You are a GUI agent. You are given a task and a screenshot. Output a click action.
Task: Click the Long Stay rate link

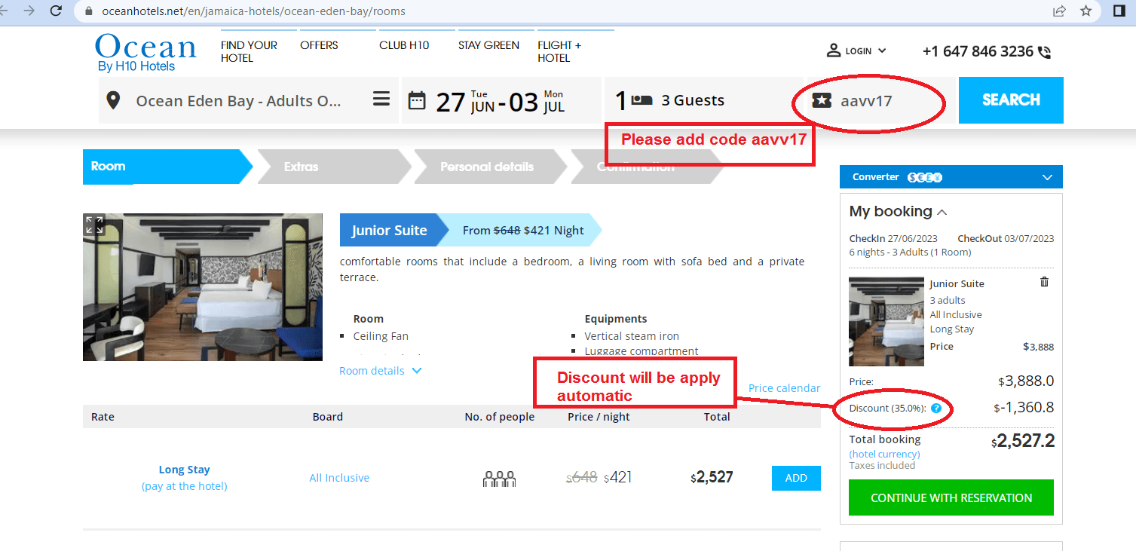(x=184, y=470)
